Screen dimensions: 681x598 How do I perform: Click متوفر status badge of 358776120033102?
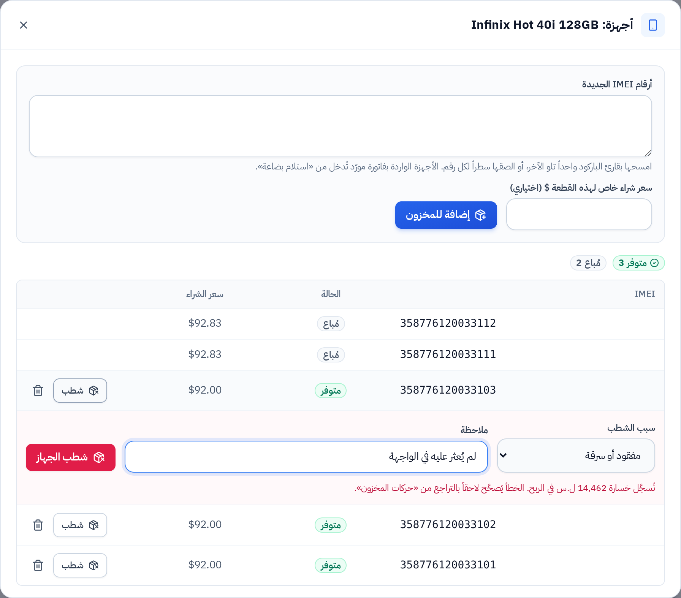point(331,525)
